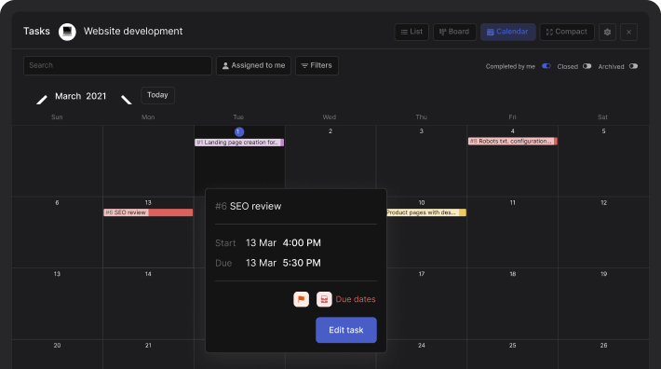Select day 11 in the calendar
The height and width of the screenshot is (369, 661).
513,203
